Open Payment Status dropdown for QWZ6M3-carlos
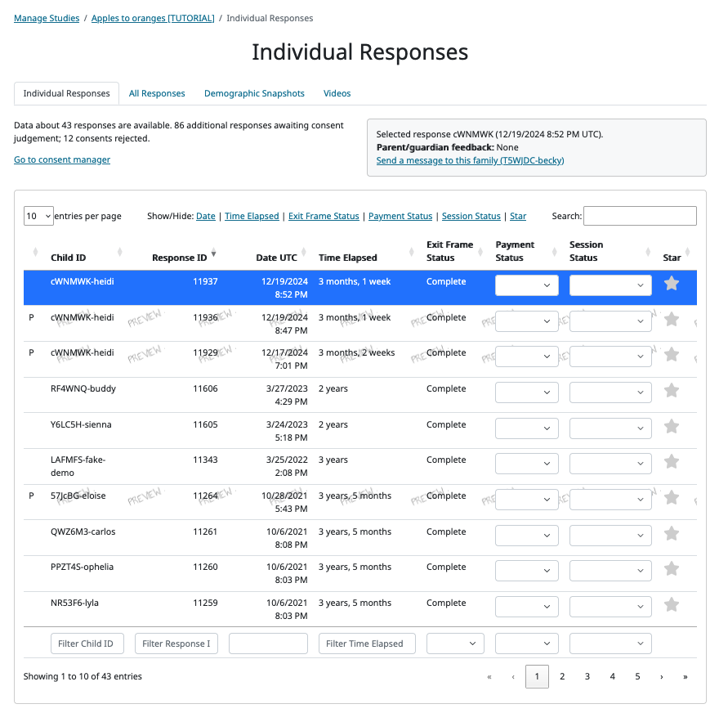The height and width of the screenshot is (713, 719). [x=527, y=536]
